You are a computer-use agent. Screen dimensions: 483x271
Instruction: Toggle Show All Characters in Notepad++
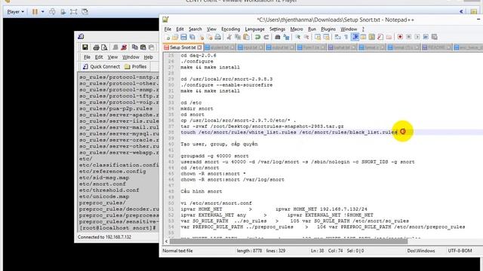tap(346, 37)
